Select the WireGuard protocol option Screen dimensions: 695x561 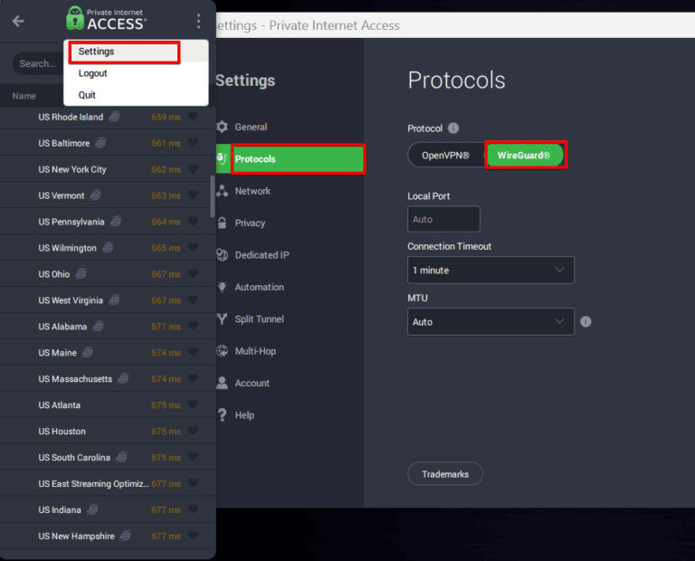coord(525,155)
